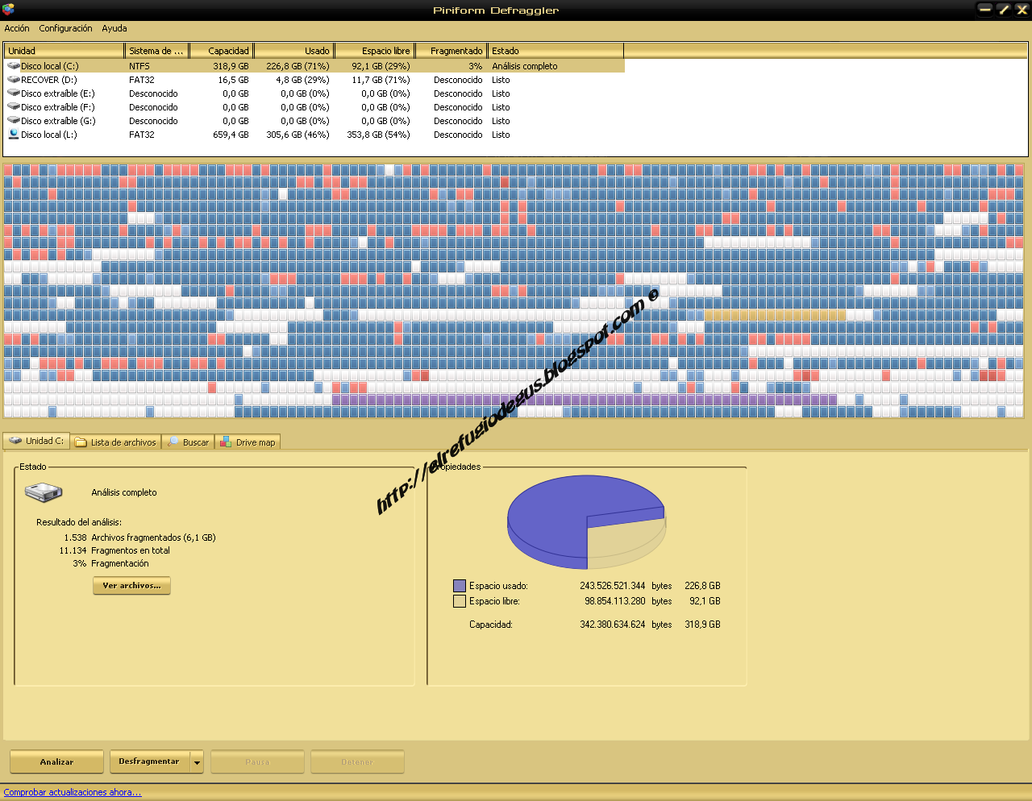Viewport: 1032px width, 801px height.
Task: Click the '342.380.634.624' bytes value
Action: tap(613, 625)
